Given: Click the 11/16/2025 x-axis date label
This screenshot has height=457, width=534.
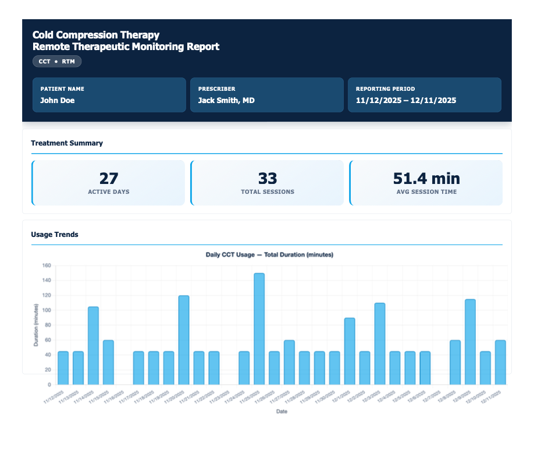Looking at the screenshot, I should (115, 397).
